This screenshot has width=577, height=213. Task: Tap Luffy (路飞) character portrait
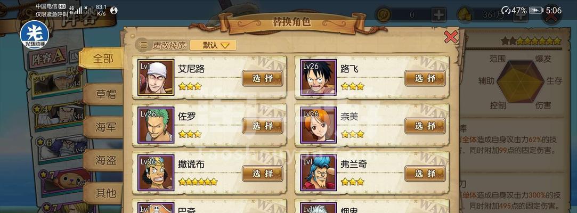(x=318, y=78)
